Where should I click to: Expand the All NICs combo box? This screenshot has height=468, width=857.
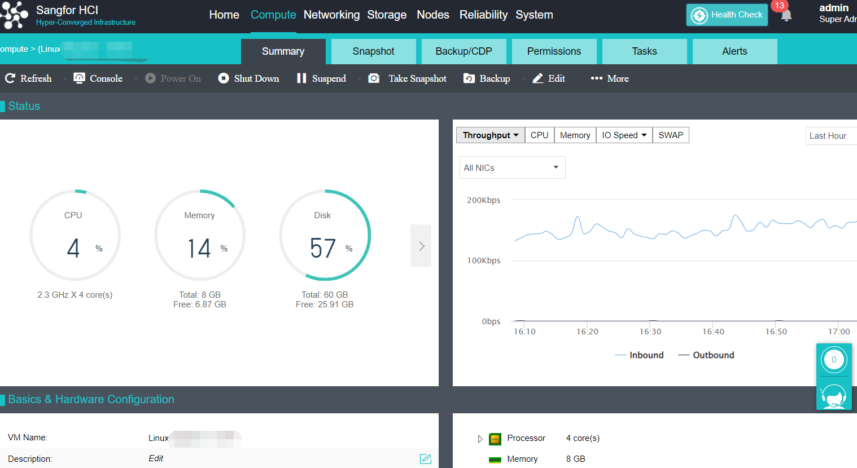pos(512,167)
